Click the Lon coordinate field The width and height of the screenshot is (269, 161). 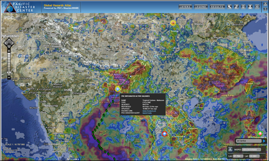pos(238,156)
